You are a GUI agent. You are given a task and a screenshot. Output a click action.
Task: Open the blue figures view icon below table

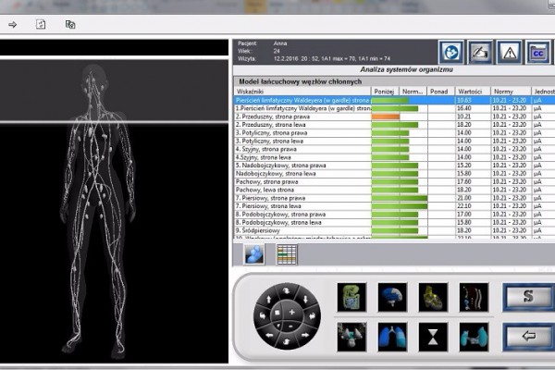[253, 254]
